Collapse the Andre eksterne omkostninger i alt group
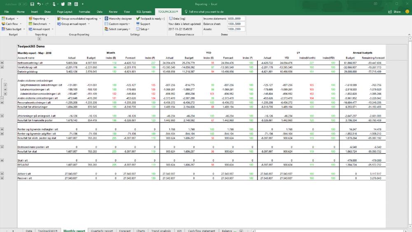This screenshot has width=412, height=232. 2,98
